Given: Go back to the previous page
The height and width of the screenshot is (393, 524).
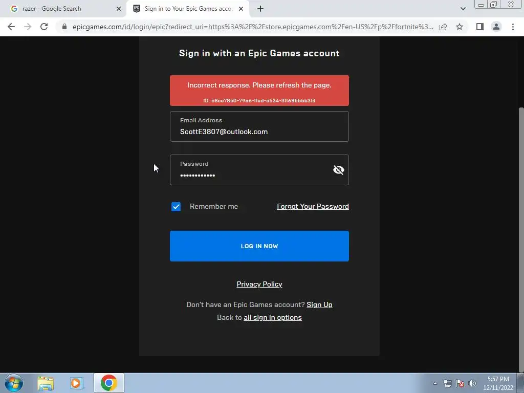Looking at the screenshot, I should click(x=11, y=27).
